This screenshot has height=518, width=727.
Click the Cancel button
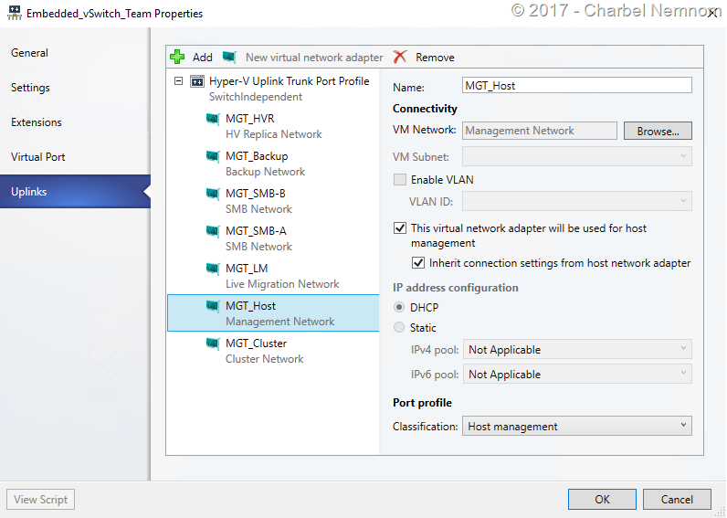(x=677, y=499)
